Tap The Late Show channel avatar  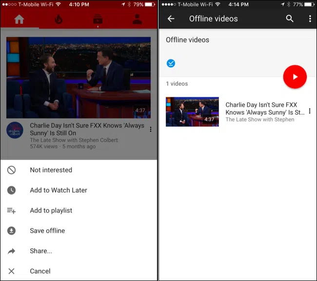[15, 130]
